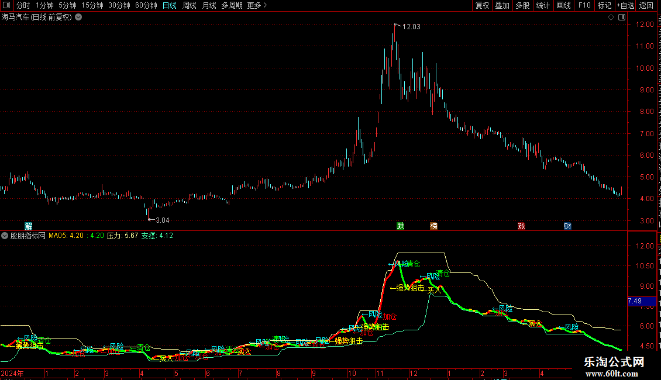The height and width of the screenshot is (380, 661).
Task: Expand the 更多 periods menu
Action: (x=257, y=5)
